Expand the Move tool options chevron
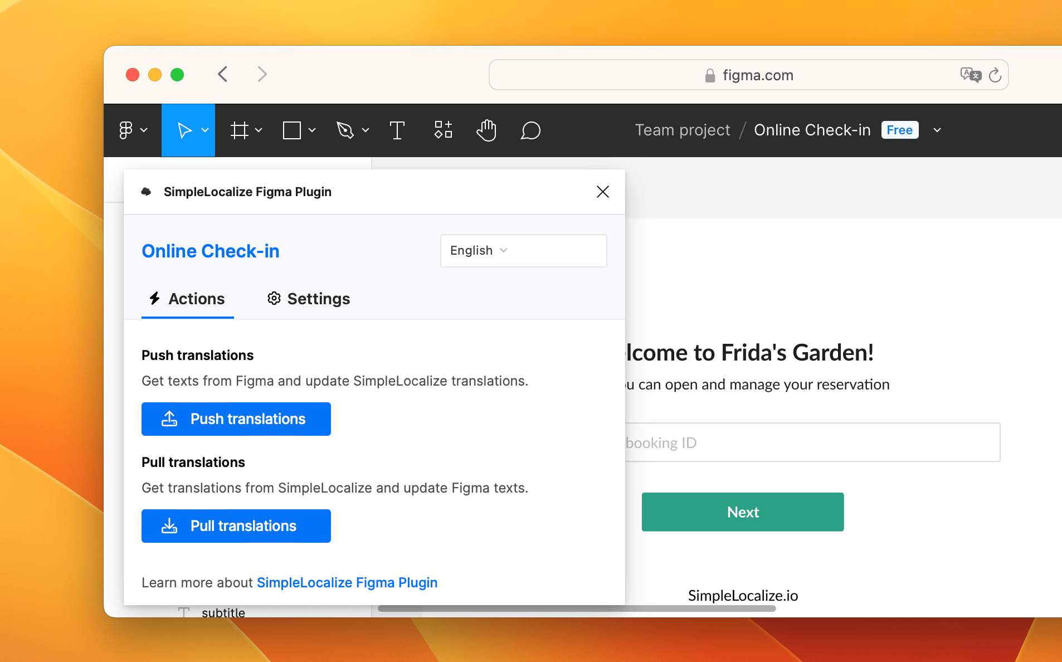The width and height of the screenshot is (1062, 662). coord(205,130)
